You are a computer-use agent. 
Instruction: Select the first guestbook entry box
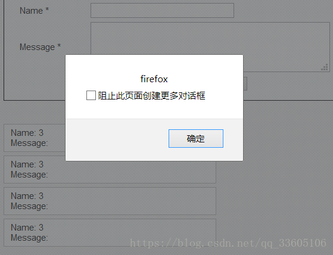point(35,138)
